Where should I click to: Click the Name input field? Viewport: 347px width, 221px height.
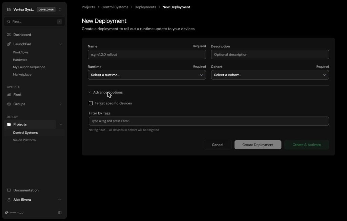point(147,54)
